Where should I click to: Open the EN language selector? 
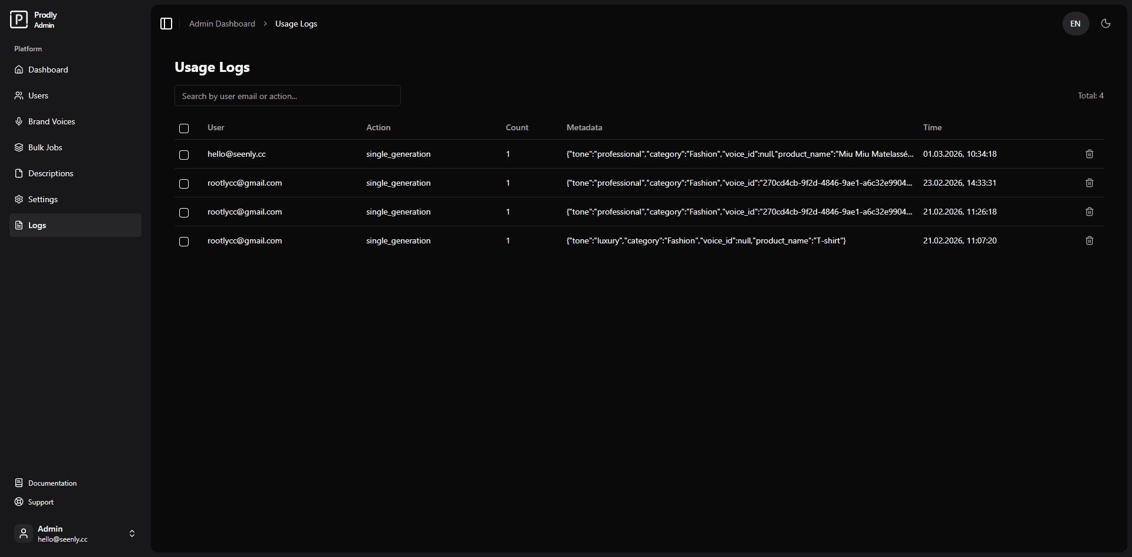tap(1075, 24)
